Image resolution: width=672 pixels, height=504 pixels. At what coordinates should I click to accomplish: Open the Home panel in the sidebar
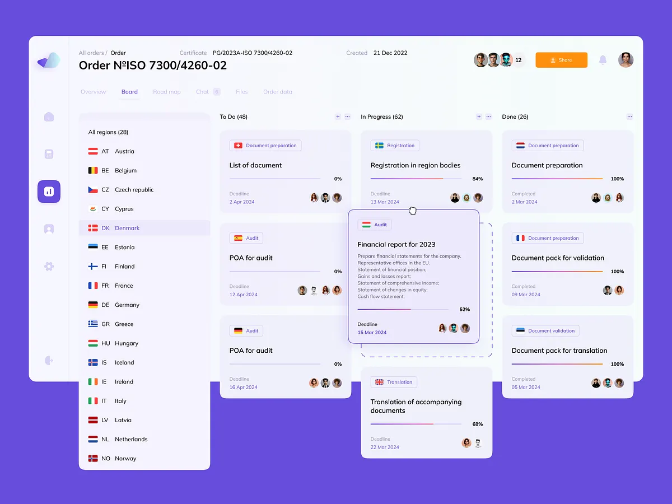(x=49, y=116)
